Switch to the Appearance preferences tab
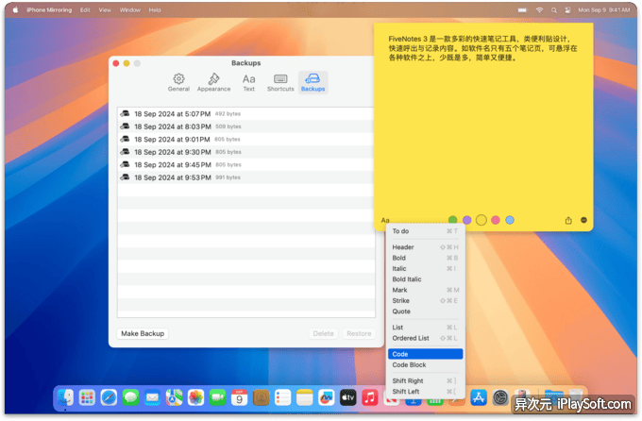The width and height of the screenshot is (642, 421). click(214, 82)
